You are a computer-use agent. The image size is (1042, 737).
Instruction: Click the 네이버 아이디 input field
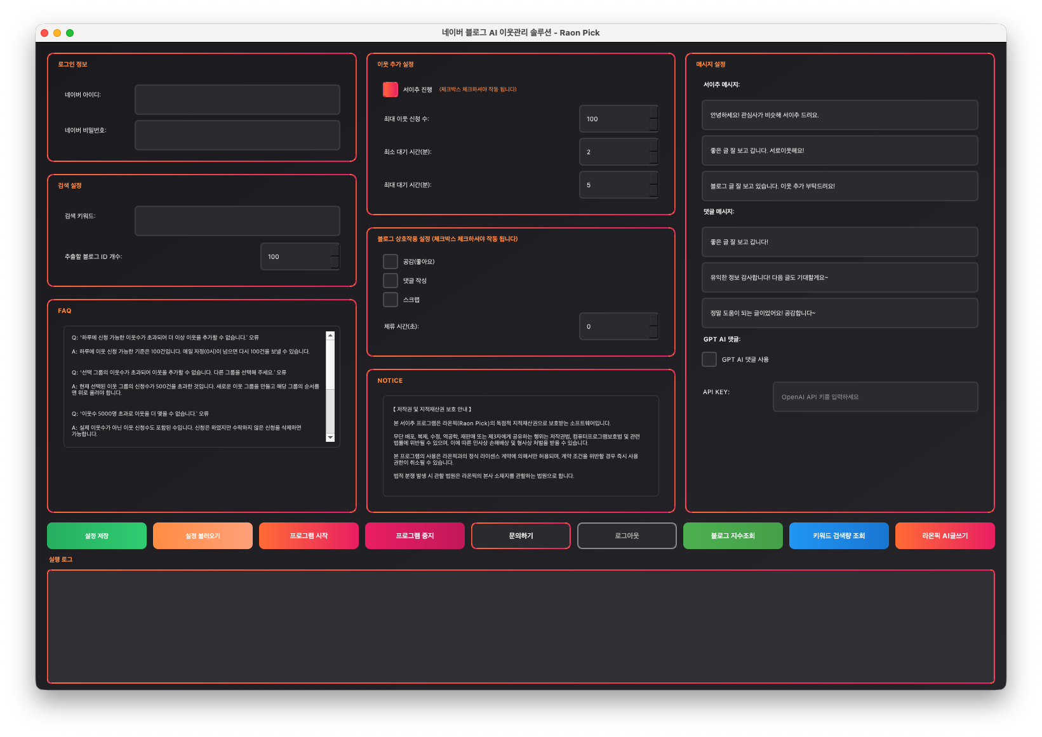[237, 100]
